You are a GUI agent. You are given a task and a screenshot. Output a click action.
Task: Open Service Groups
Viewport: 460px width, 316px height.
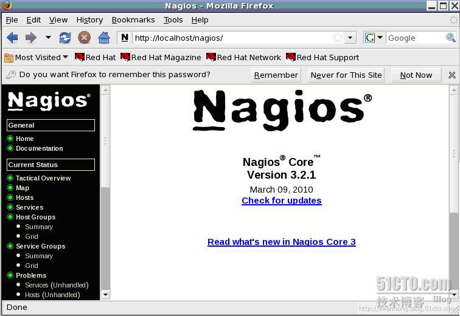(x=41, y=246)
